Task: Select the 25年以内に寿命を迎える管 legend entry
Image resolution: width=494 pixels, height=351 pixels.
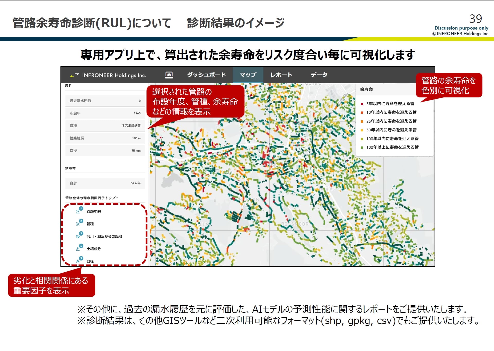Action: pyautogui.click(x=391, y=121)
